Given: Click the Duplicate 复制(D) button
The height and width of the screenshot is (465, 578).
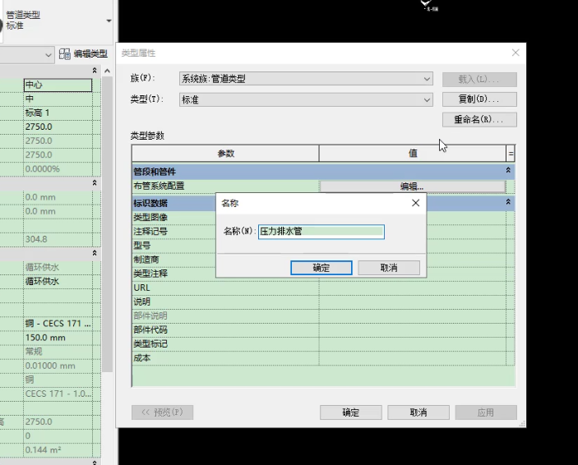Looking at the screenshot, I should pos(479,99).
